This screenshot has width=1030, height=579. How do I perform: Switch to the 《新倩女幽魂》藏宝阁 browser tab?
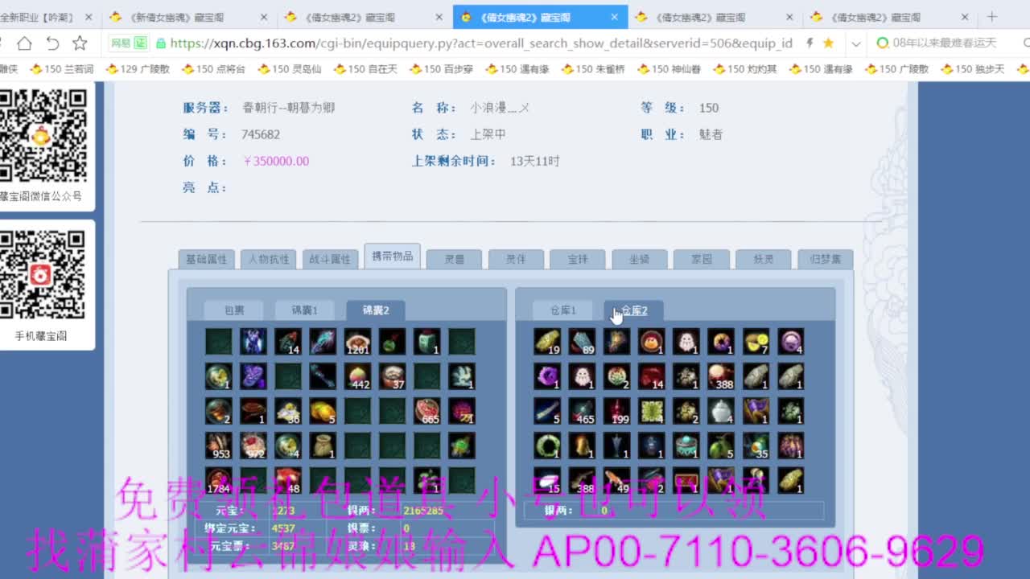click(188, 17)
